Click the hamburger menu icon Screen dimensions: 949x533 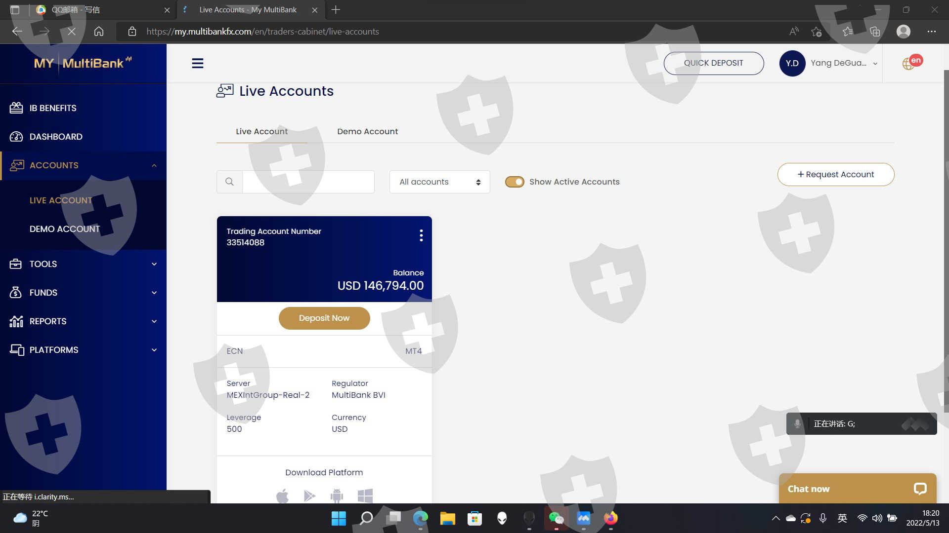coord(197,63)
